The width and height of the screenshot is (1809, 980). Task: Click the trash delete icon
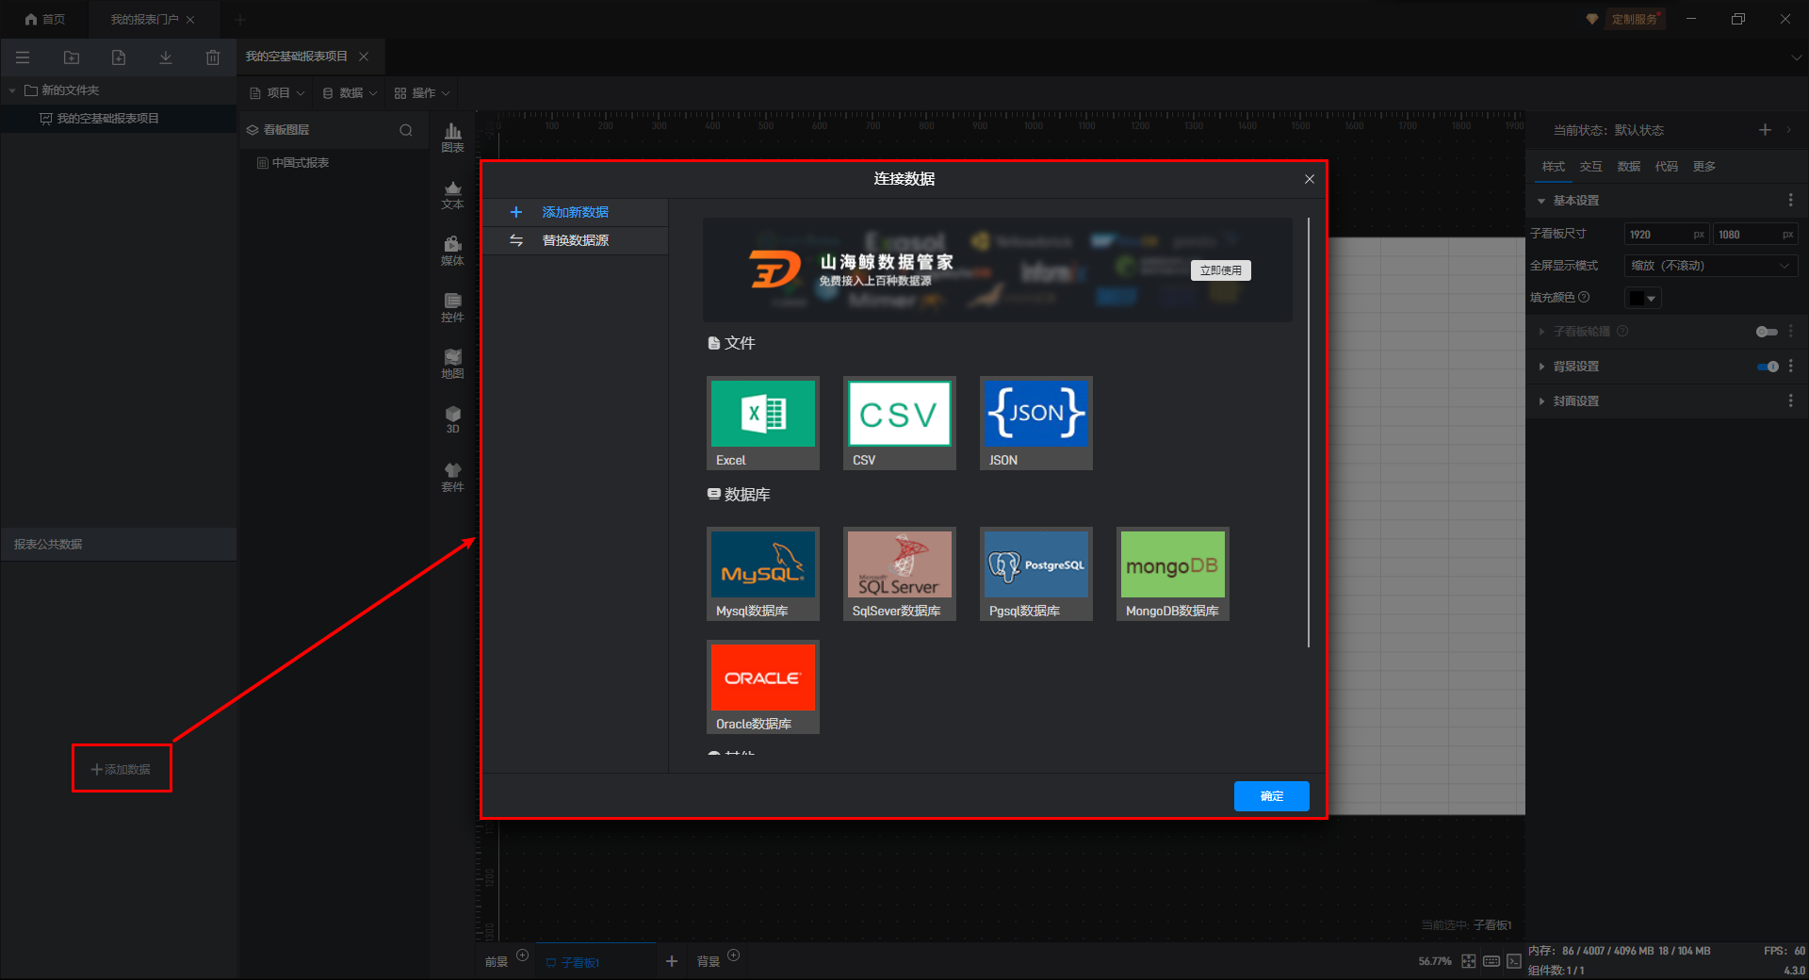tap(213, 57)
